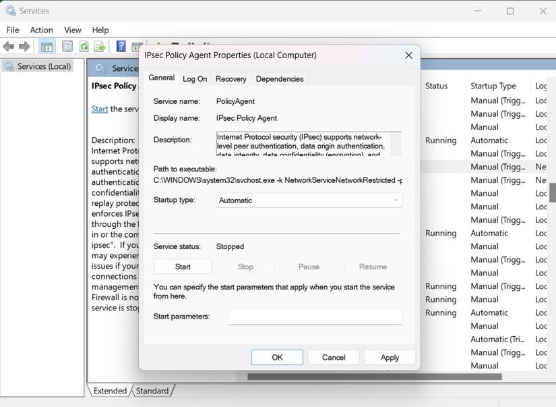
Task: Open the View menu
Action: pos(73,30)
